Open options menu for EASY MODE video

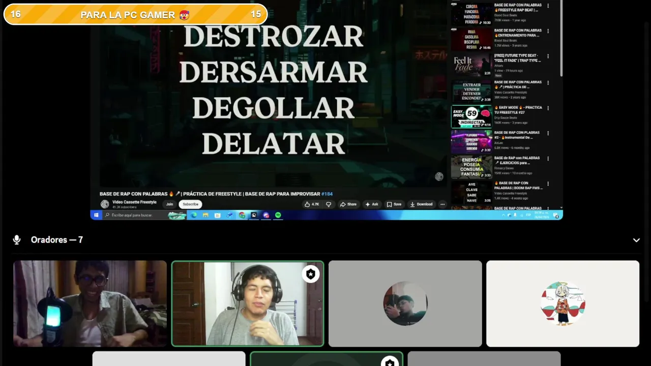click(548, 108)
